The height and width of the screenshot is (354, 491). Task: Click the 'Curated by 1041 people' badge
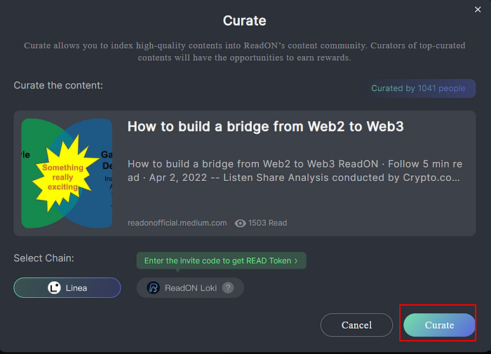[x=418, y=88]
